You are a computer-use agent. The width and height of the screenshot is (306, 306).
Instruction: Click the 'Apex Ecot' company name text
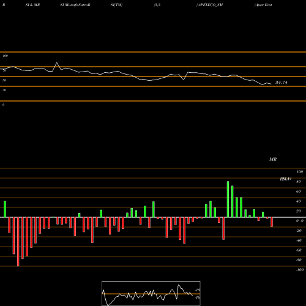263,5
